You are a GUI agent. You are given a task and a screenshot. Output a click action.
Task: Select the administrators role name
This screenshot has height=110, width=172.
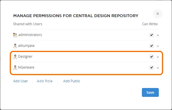(30, 35)
